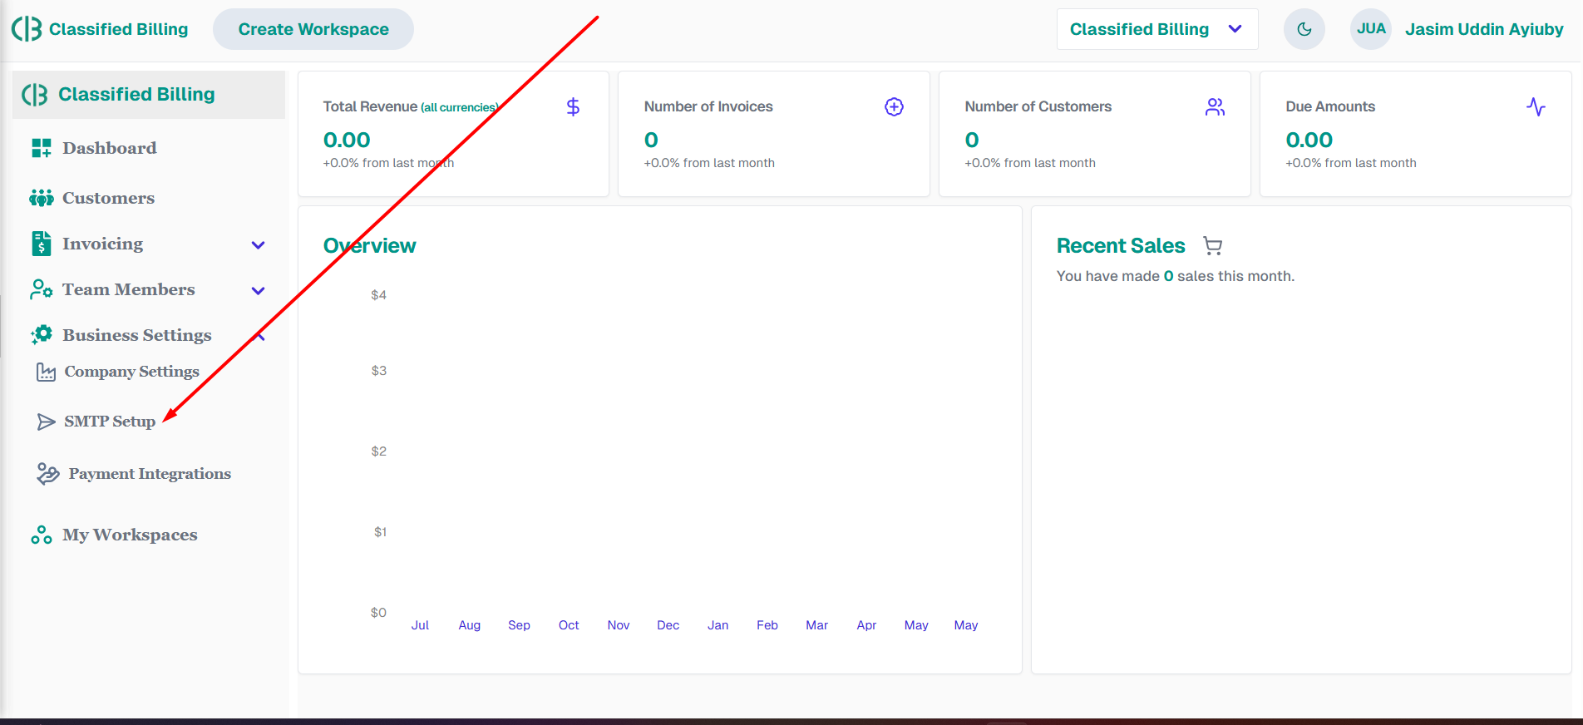Select My Workspaces in sidebar
Viewport: 1583px width, 725px height.
point(130,535)
